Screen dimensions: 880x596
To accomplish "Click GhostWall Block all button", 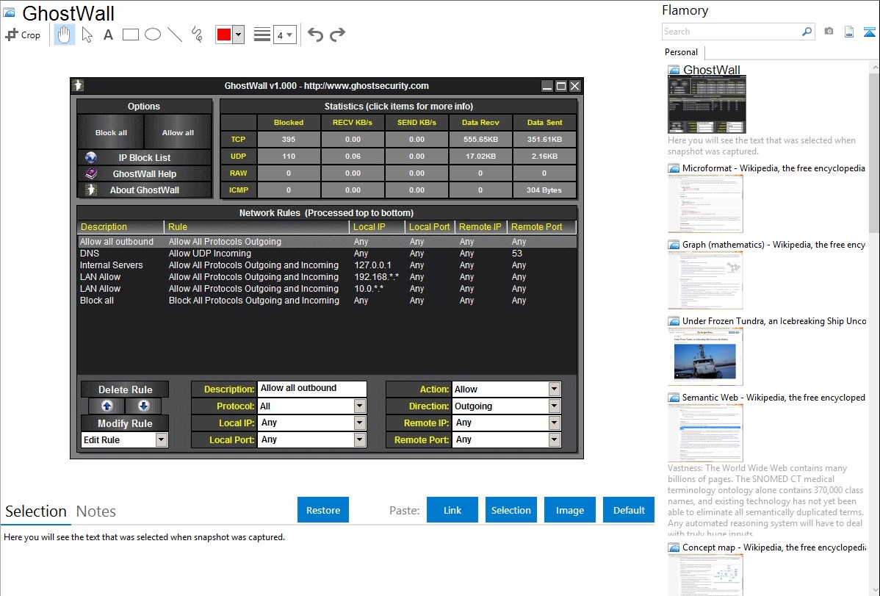I will point(111,132).
